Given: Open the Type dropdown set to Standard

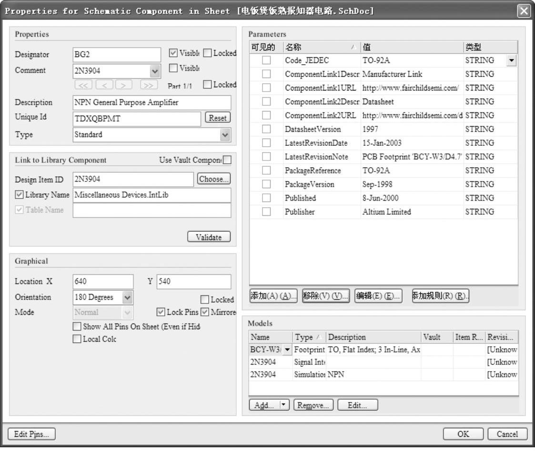Looking at the screenshot, I should coord(225,135).
